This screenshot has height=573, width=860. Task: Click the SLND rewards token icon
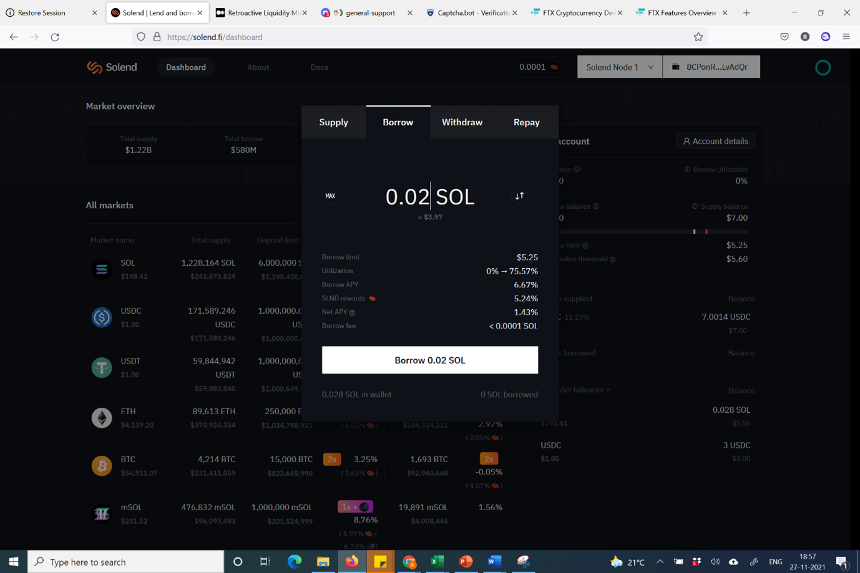pos(373,299)
